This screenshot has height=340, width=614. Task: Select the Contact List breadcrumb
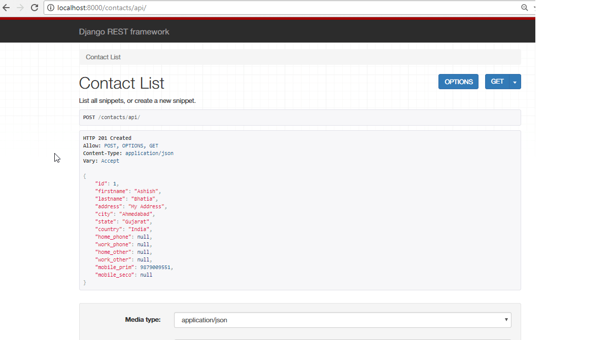tap(103, 57)
